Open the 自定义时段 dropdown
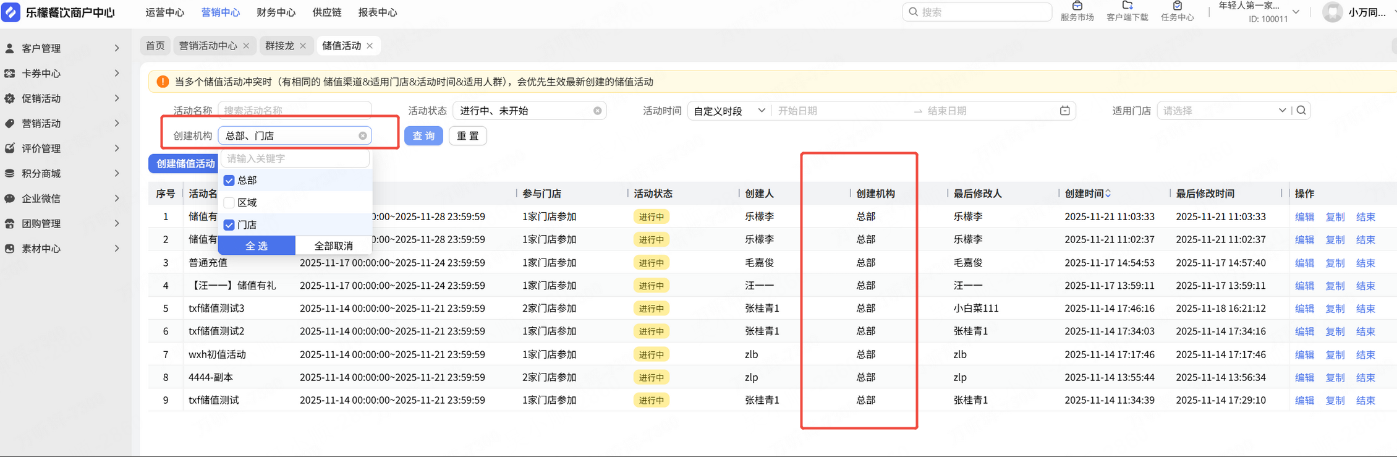This screenshot has height=457, width=1397. coord(729,111)
